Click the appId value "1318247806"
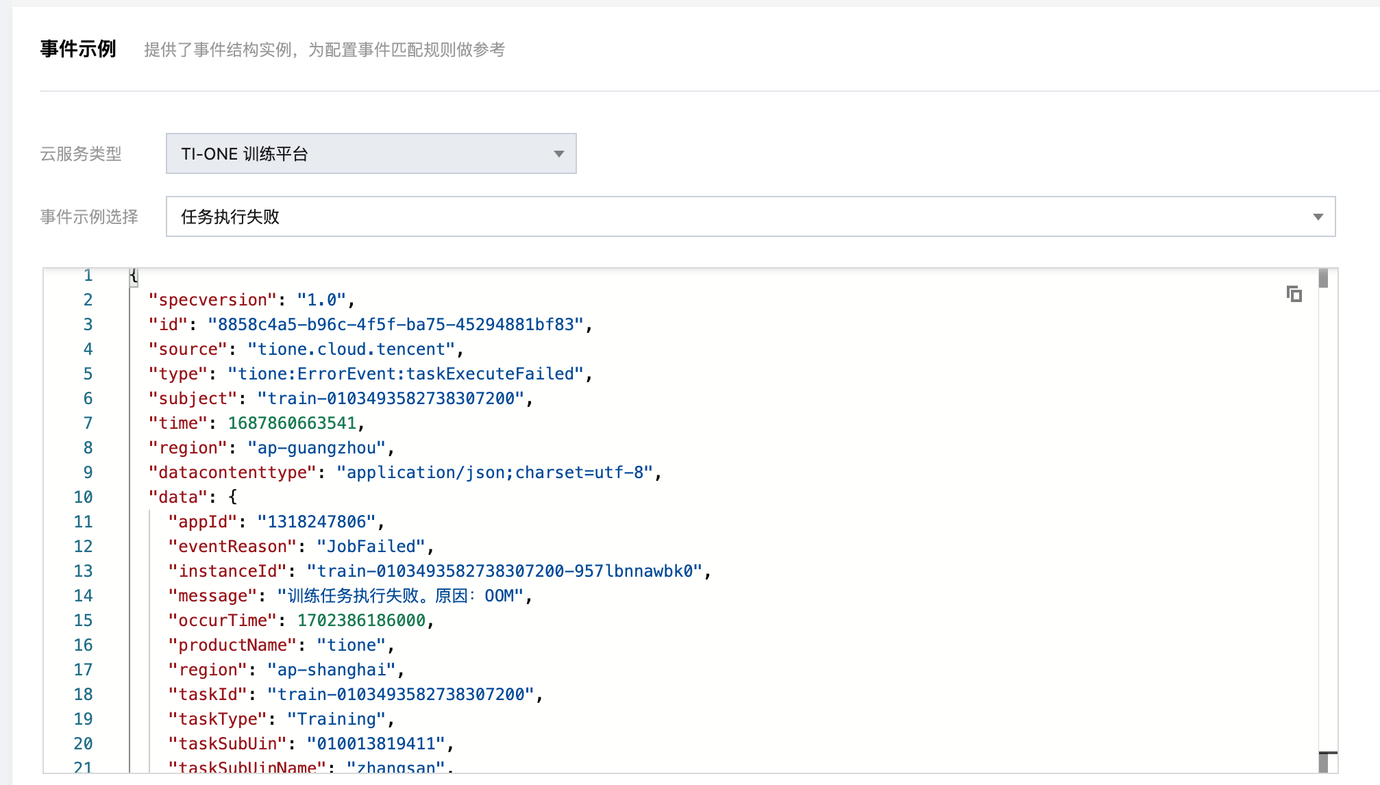The height and width of the screenshot is (785, 1380). point(316,522)
